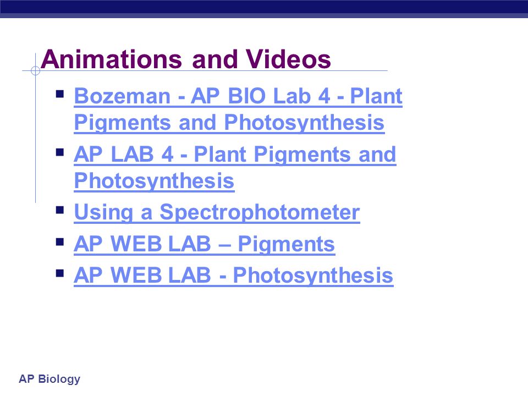
Task: Click the word Animations in the slide title
Action: [x=112, y=59]
